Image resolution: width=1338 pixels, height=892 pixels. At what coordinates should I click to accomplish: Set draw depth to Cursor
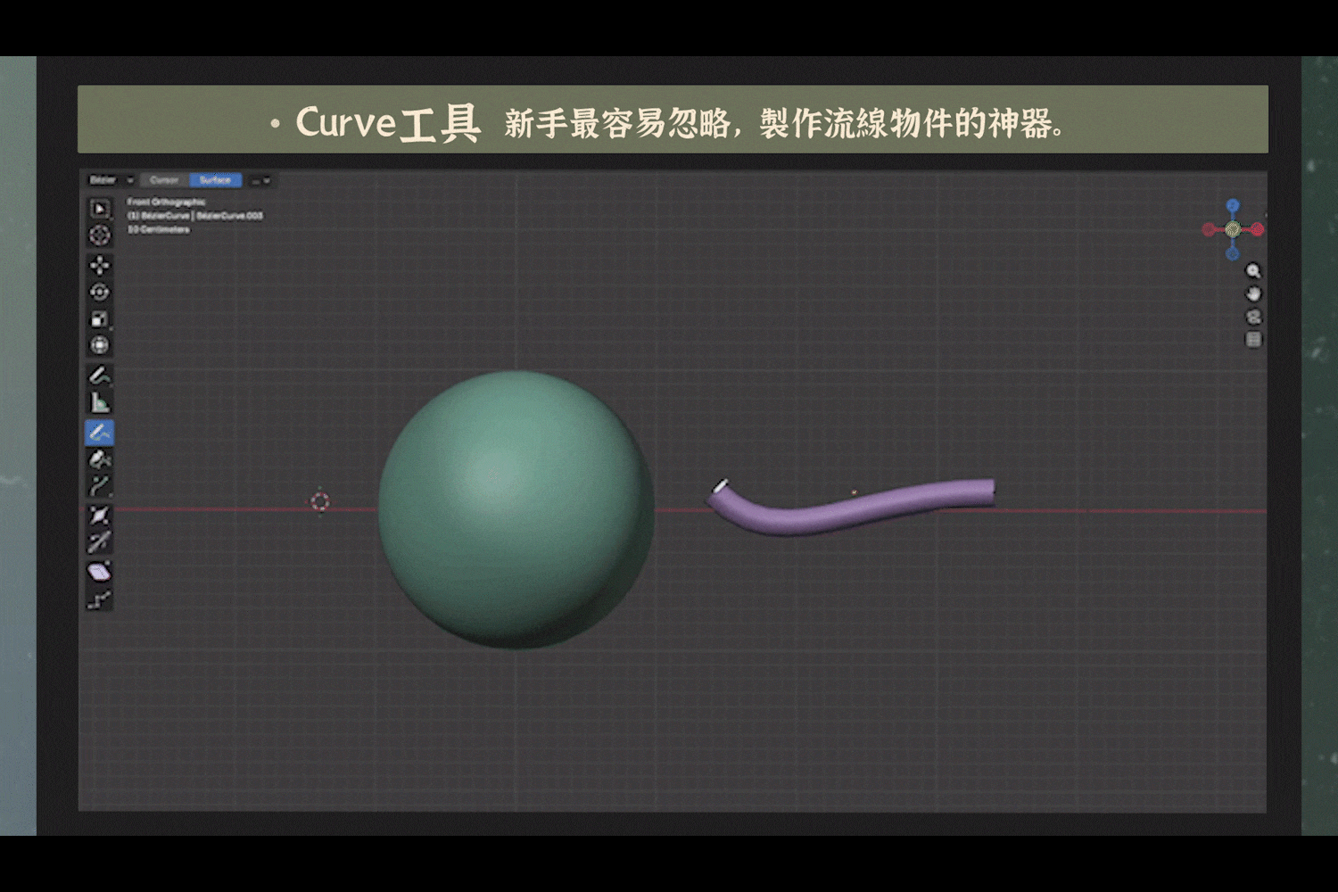(x=164, y=180)
